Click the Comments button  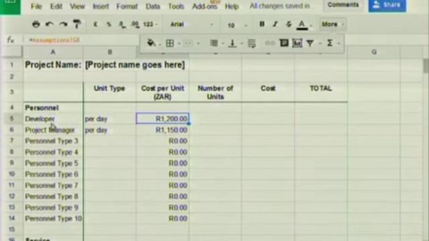tap(343, 5)
